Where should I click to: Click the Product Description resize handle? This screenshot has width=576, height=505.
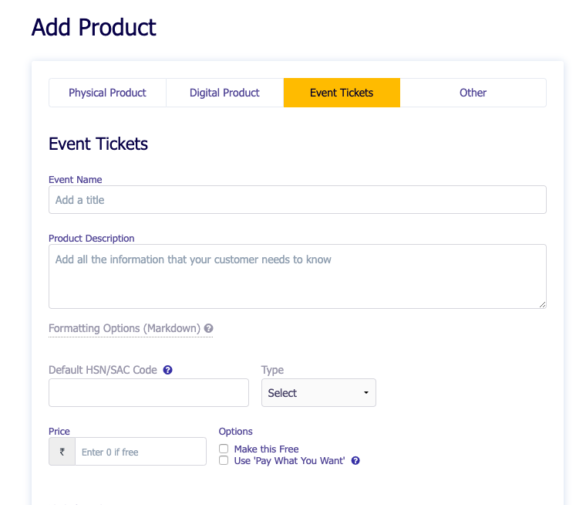(542, 304)
